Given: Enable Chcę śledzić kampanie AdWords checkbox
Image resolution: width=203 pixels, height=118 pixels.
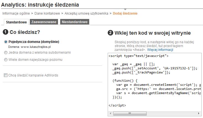Looking at the screenshot, I should (x=6, y=75).
